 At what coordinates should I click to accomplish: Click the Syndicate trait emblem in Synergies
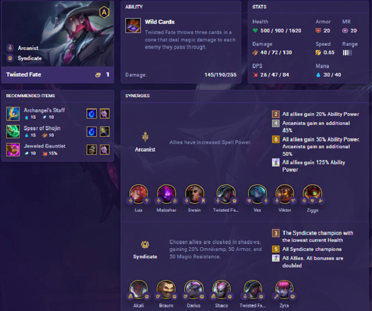[x=145, y=245]
